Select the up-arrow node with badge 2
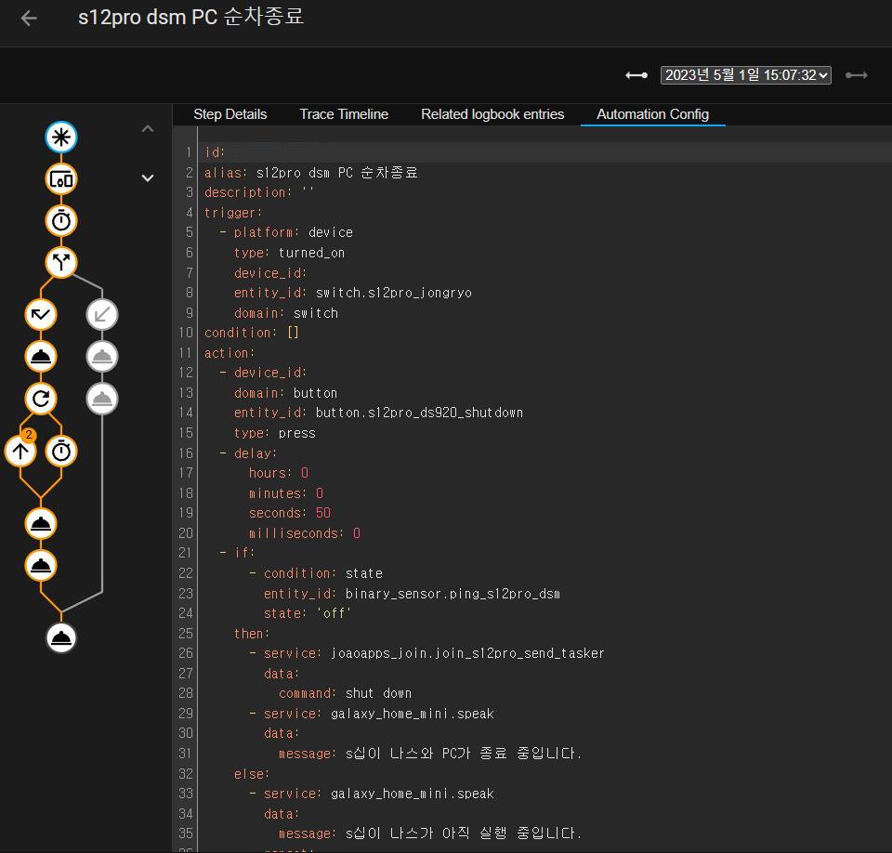This screenshot has width=892, height=853. coord(20,452)
